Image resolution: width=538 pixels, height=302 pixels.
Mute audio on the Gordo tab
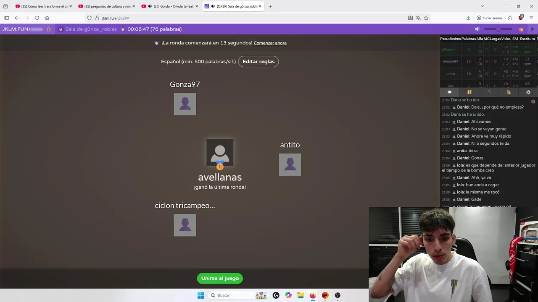150,6
